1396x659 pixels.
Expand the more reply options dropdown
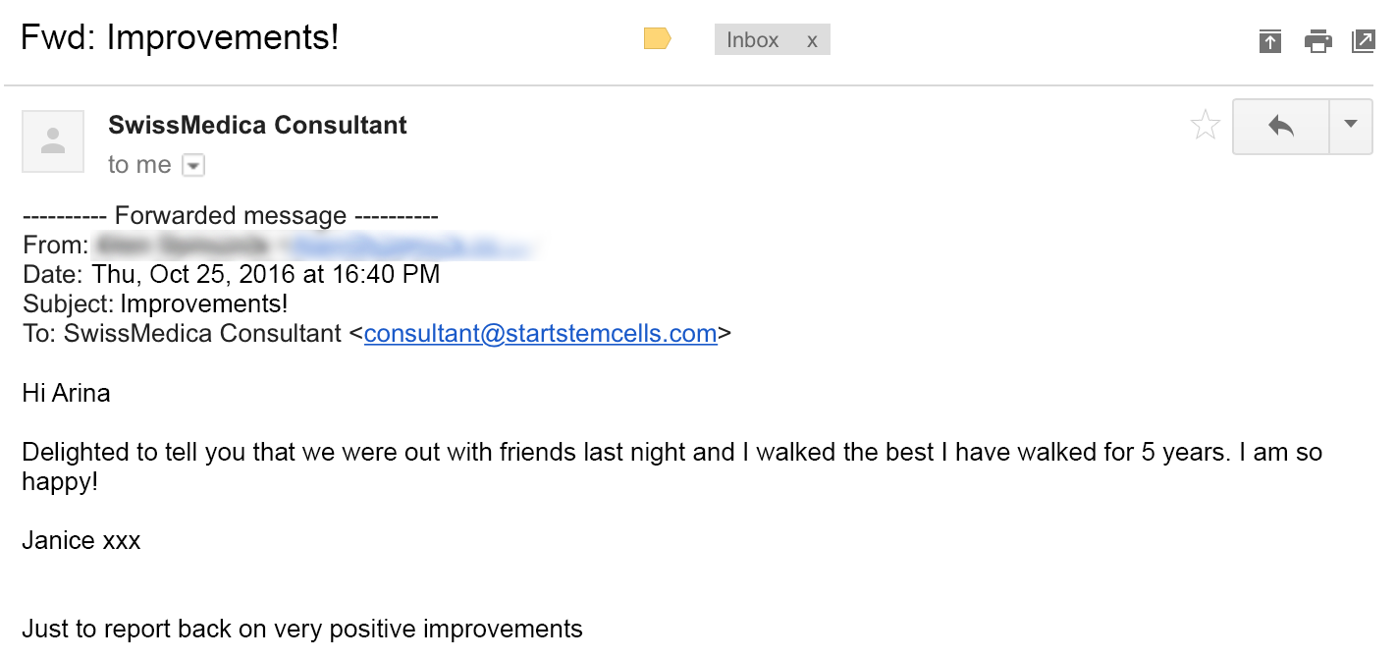coord(1351,126)
